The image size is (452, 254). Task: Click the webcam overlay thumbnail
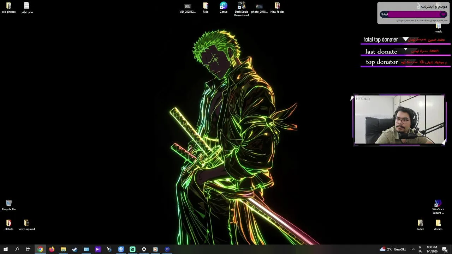[399, 120]
